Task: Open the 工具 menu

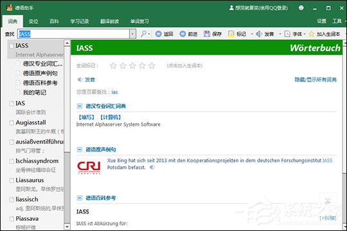Action: coord(337,21)
